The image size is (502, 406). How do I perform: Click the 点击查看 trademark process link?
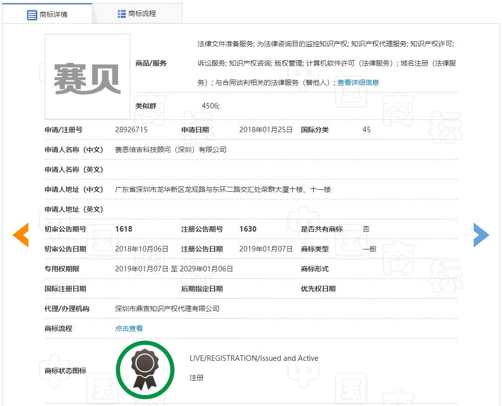pos(129,328)
